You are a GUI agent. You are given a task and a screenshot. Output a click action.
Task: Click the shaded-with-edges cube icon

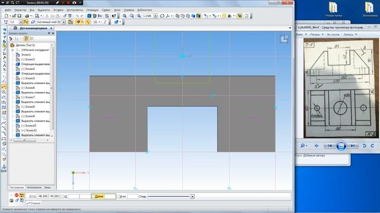pos(198,16)
